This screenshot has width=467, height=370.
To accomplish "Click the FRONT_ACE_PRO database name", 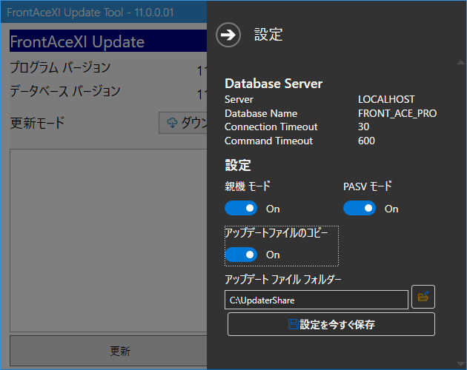I will (x=397, y=113).
